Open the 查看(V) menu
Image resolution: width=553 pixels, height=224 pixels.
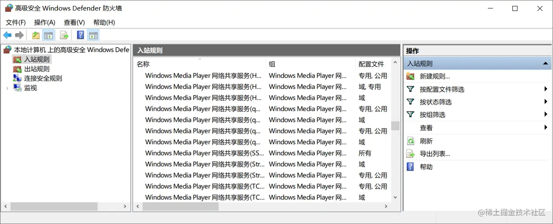pyautogui.click(x=74, y=22)
